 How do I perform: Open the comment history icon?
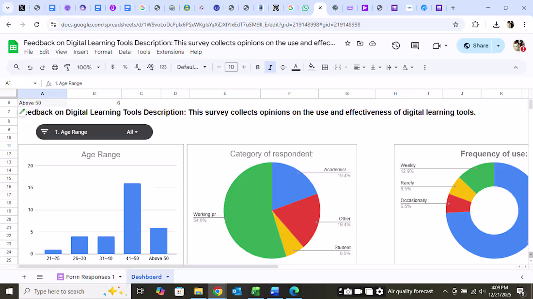(x=415, y=45)
